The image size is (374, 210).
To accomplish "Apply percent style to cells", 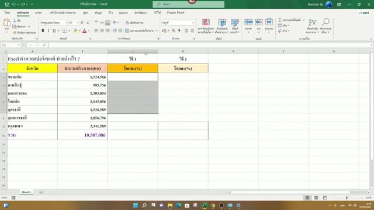I will tap(174, 31).
